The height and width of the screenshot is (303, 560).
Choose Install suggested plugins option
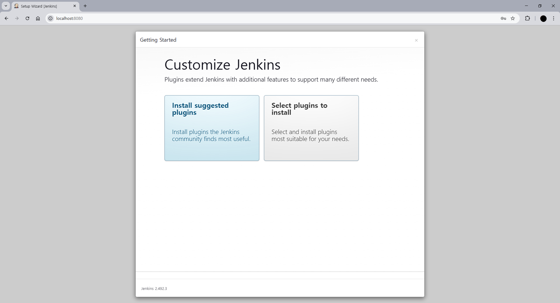(x=212, y=128)
